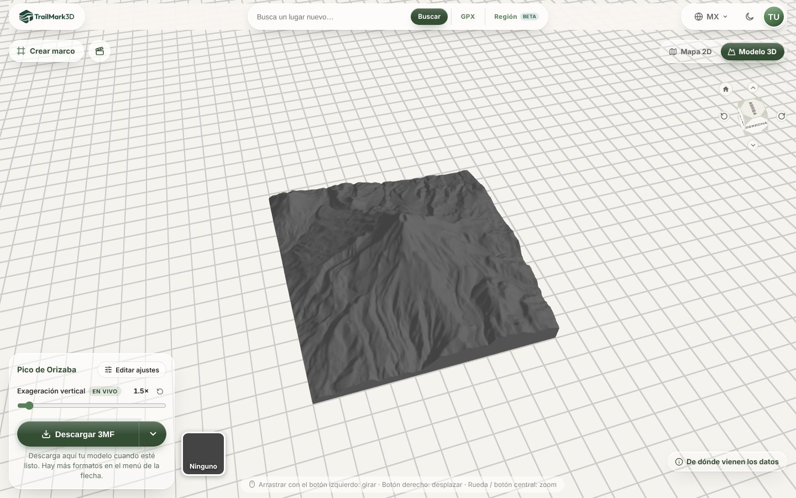Image resolution: width=796 pixels, height=498 pixels.
Task: Switch to Modelo 3D view
Action: (752, 51)
